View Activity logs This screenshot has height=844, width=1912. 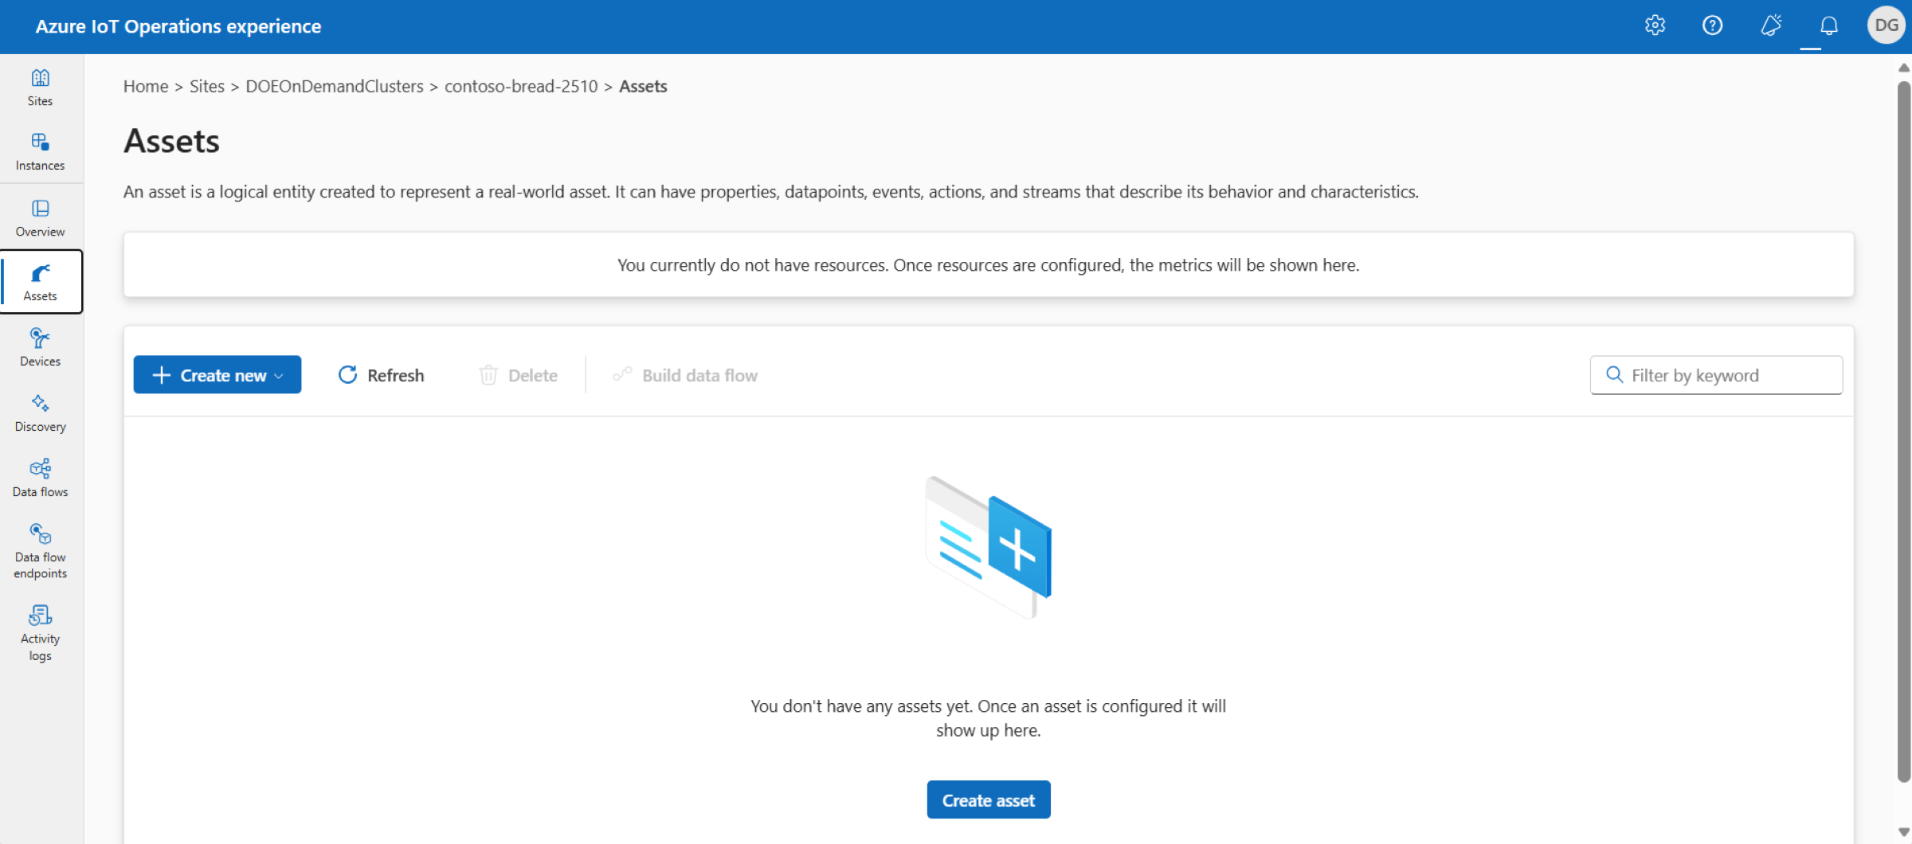tap(40, 633)
